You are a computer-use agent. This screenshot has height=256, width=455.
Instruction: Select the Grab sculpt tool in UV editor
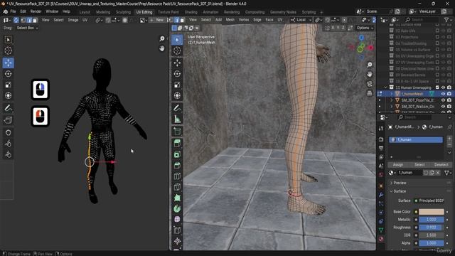[8, 133]
